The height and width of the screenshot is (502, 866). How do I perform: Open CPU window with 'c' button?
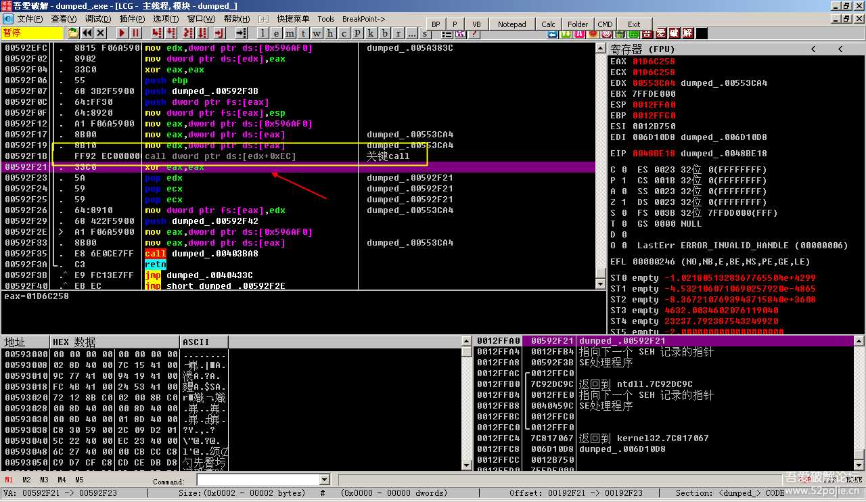click(344, 33)
